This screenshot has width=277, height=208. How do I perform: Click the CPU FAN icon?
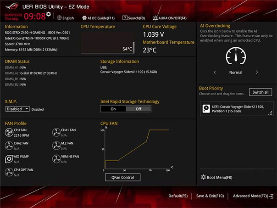pyautogui.click(x=9, y=133)
